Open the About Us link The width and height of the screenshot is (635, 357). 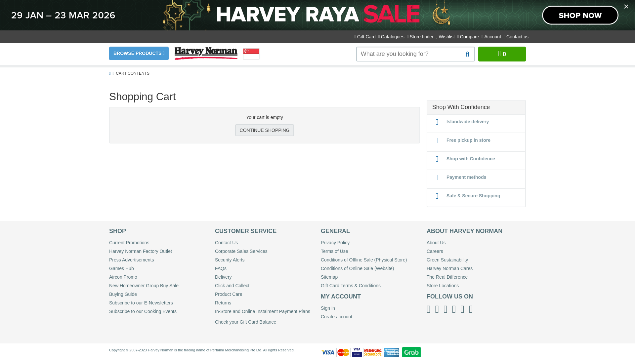tap(436, 243)
